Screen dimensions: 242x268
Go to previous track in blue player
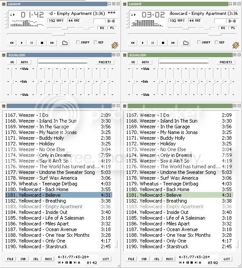click(x=11, y=43)
